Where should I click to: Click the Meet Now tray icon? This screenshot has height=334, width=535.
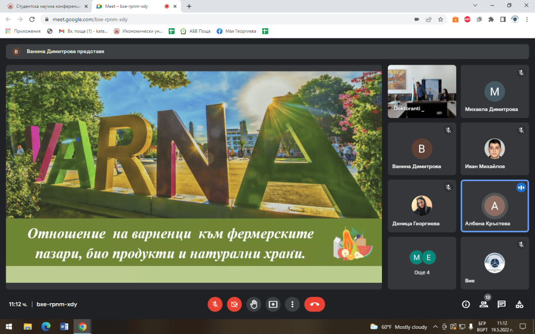click(x=444, y=327)
